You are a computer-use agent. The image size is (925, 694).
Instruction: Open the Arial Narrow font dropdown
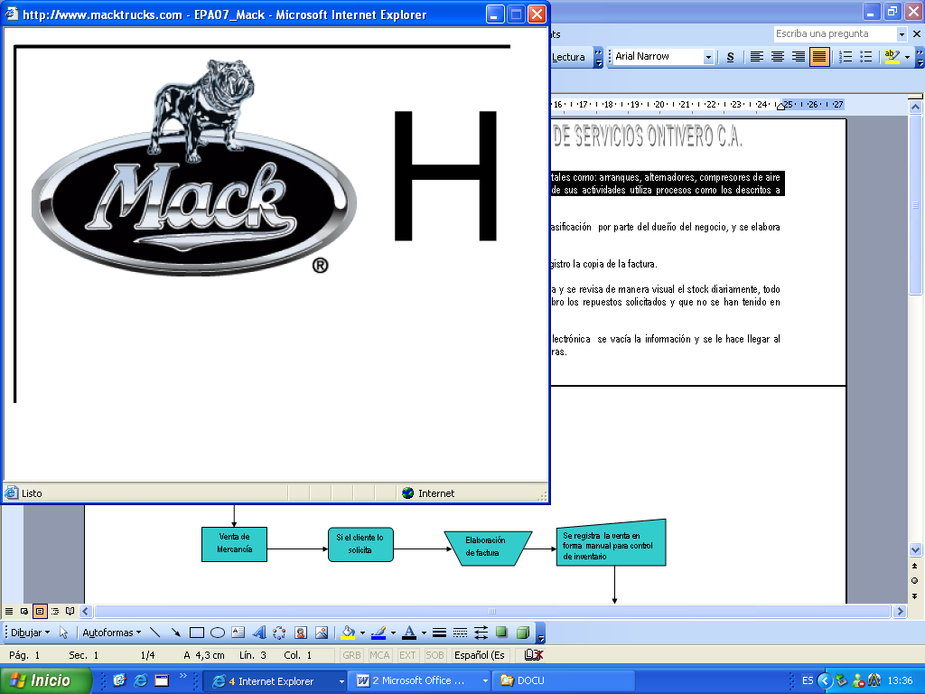pos(708,57)
